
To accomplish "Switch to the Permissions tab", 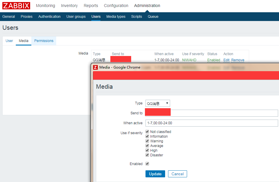I will pos(44,41).
